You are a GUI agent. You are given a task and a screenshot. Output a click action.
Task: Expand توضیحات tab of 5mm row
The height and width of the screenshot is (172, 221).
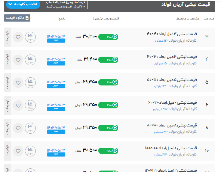8,83
